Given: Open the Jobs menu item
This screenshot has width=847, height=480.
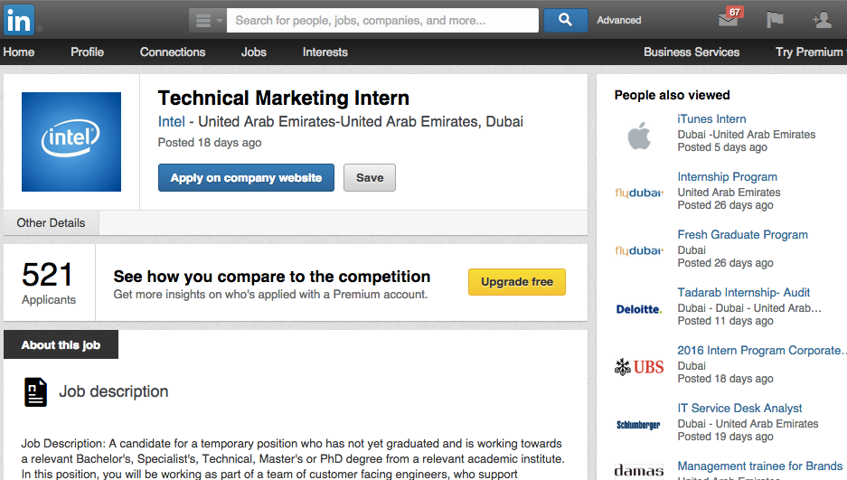Looking at the screenshot, I should click(254, 52).
